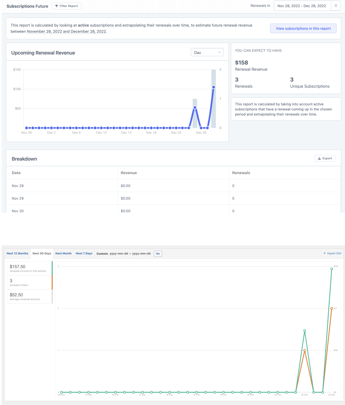Open the Next 7 Days tab
The height and width of the screenshot is (405, 345).
point(84,253)
